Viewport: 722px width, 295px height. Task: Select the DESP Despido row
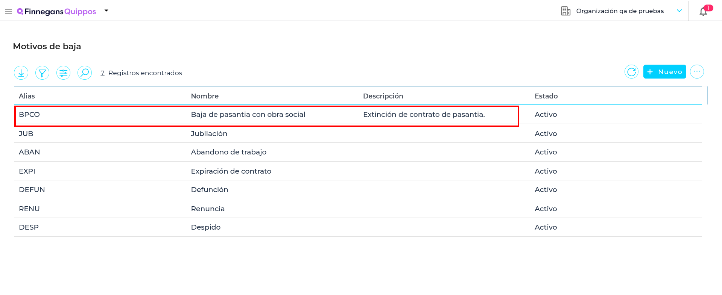[x=205, y=227]
